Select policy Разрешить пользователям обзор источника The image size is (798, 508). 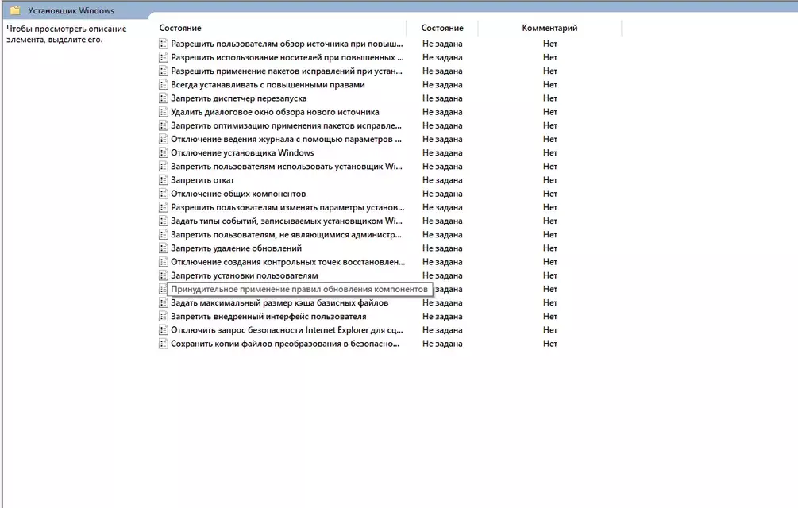287,44
